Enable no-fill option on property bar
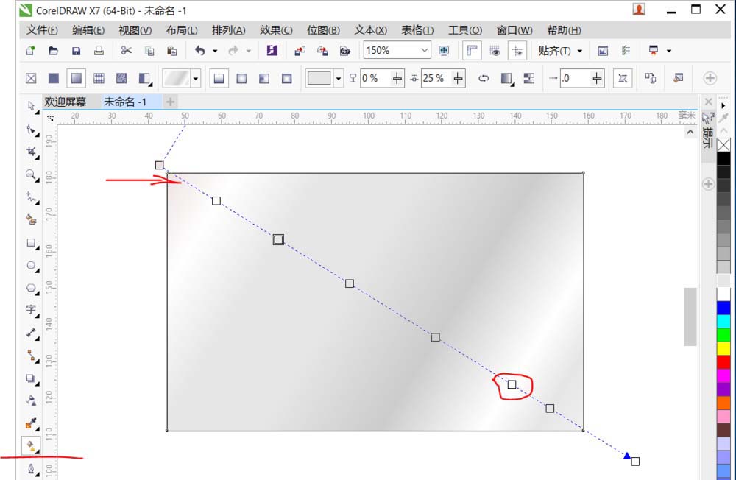This screenshot has height=480, width=736. point(30,77)
